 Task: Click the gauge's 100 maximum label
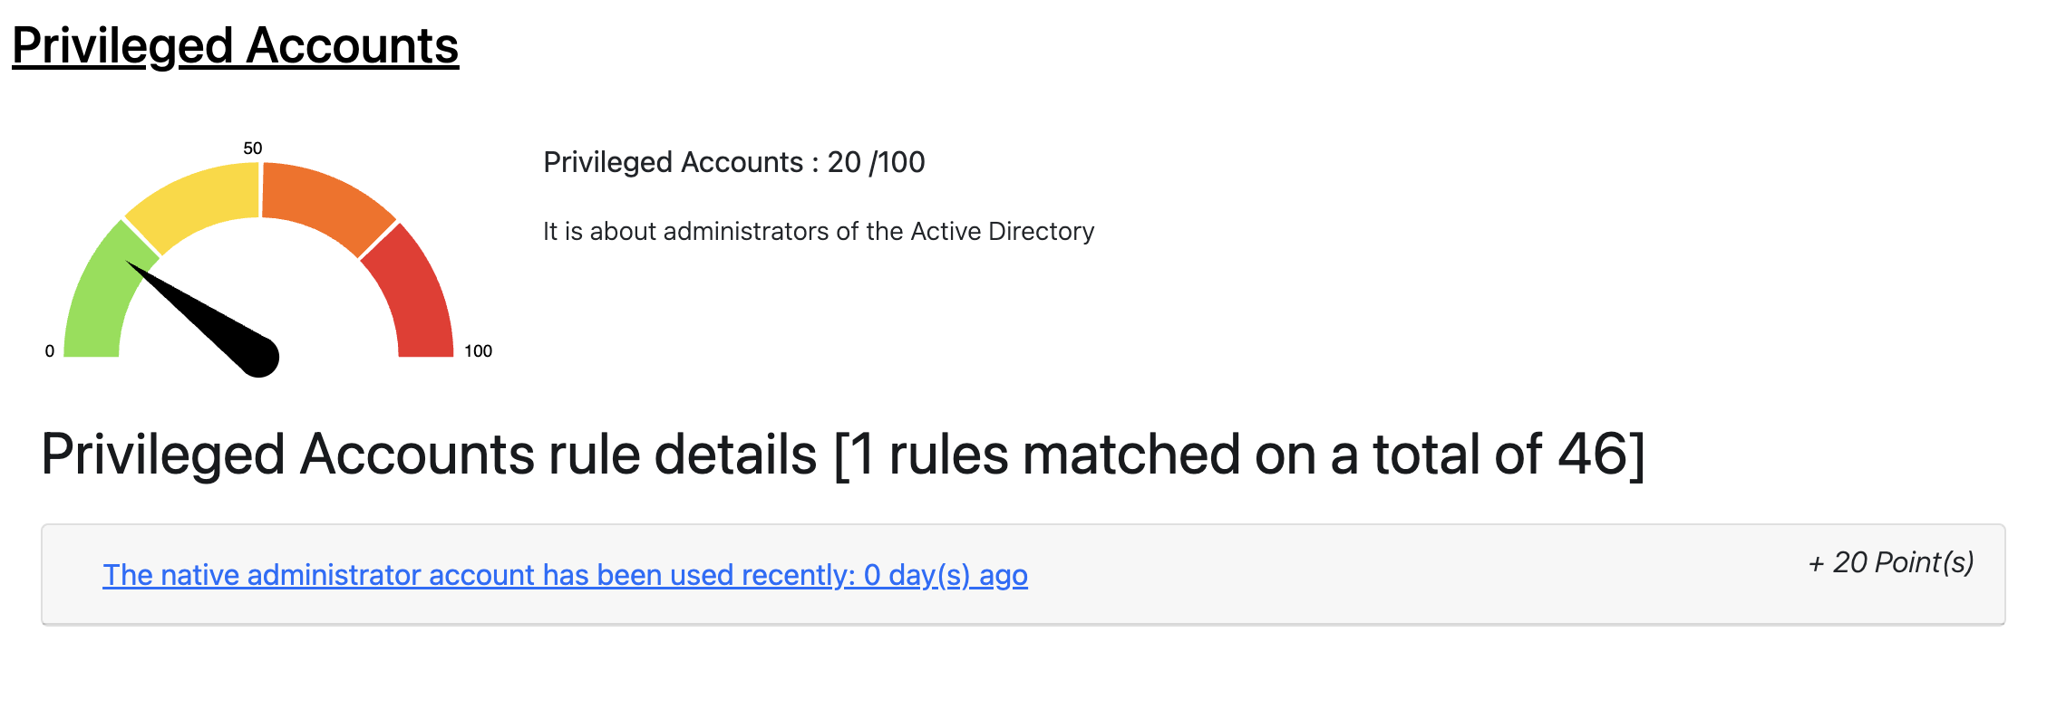tap(478, 351)
